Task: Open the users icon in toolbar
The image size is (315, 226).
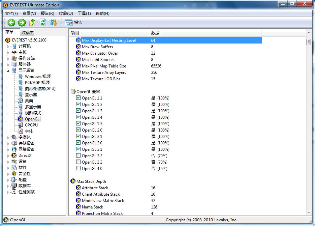Action: coord(53,23)
